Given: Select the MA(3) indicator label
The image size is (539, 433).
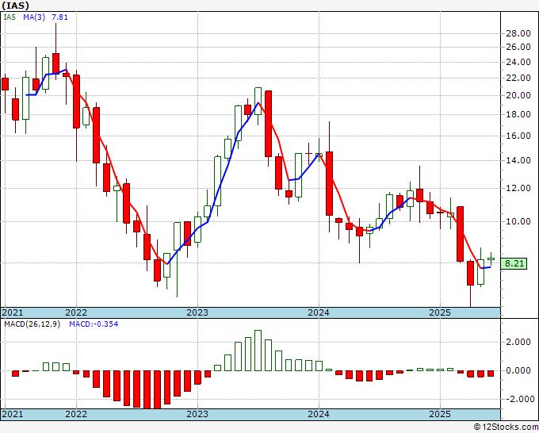Looking at the screenshot, I should click(x=34, y=17).
